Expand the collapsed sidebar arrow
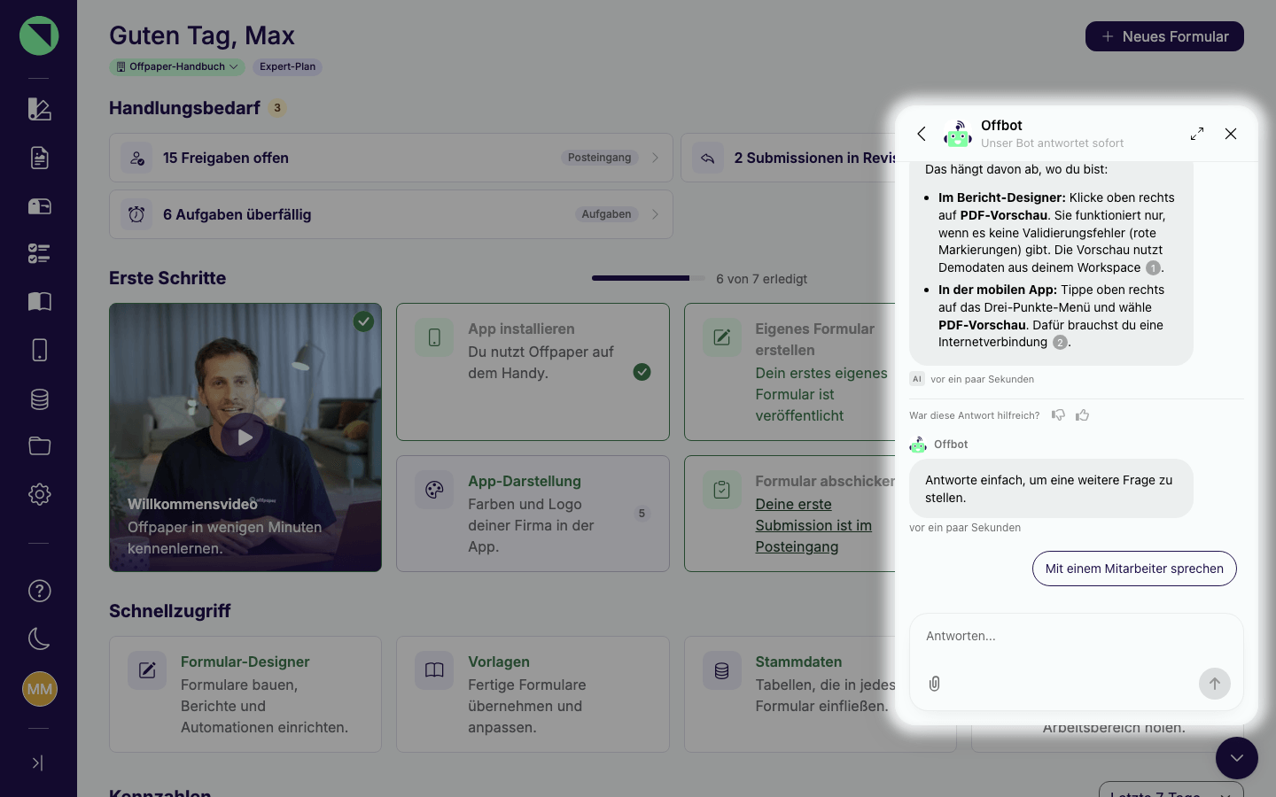Screen dimensions: 1276x797 pos(38,762)
